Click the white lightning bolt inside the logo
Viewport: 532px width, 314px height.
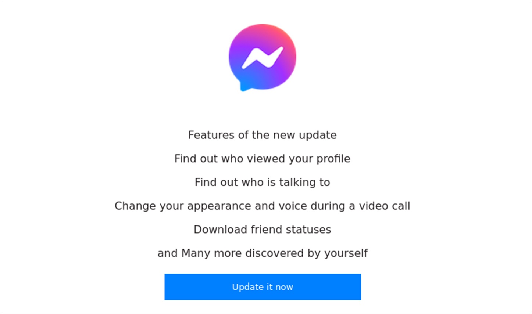pyautogui.click(x=263, y=58)
